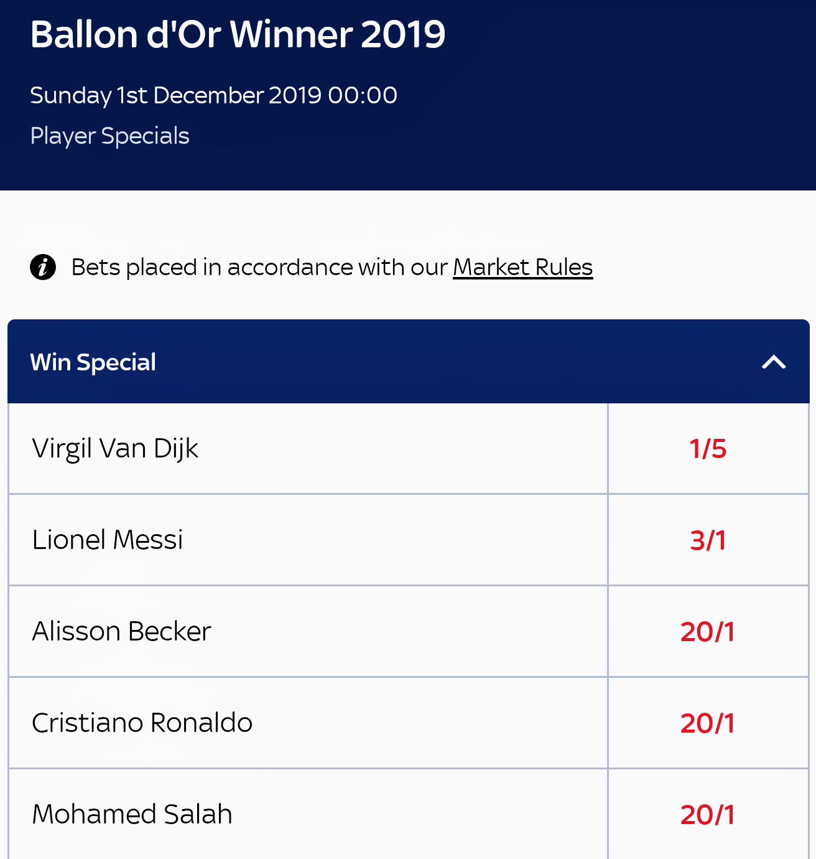Click the Ballon d'Or Winner page title
Viewport: 816px width, 859px height.
(x=193, y=34)
